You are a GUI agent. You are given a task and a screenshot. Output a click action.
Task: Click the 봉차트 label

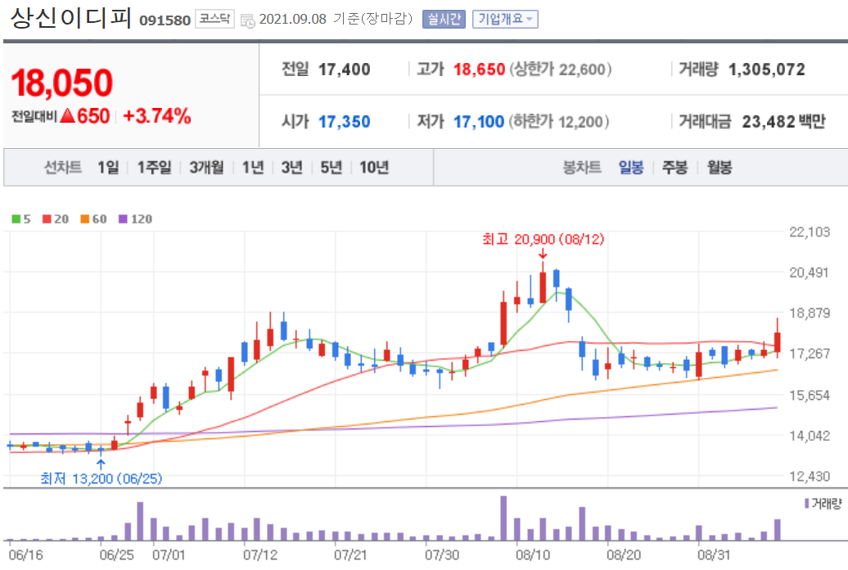[582, 168]
